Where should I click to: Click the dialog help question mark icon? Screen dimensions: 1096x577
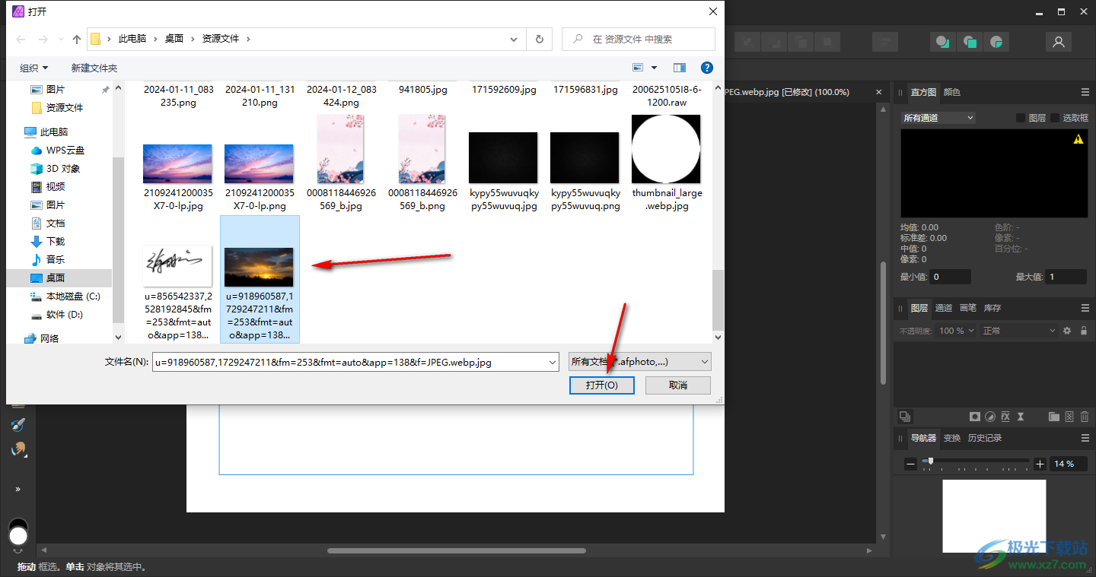coord(706,68)
